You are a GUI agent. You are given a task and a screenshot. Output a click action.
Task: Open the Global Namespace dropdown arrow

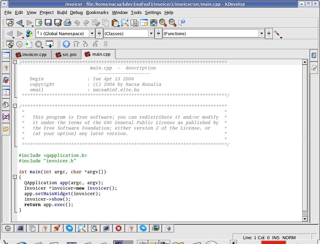pyautogui.click(x=92, y=33)
